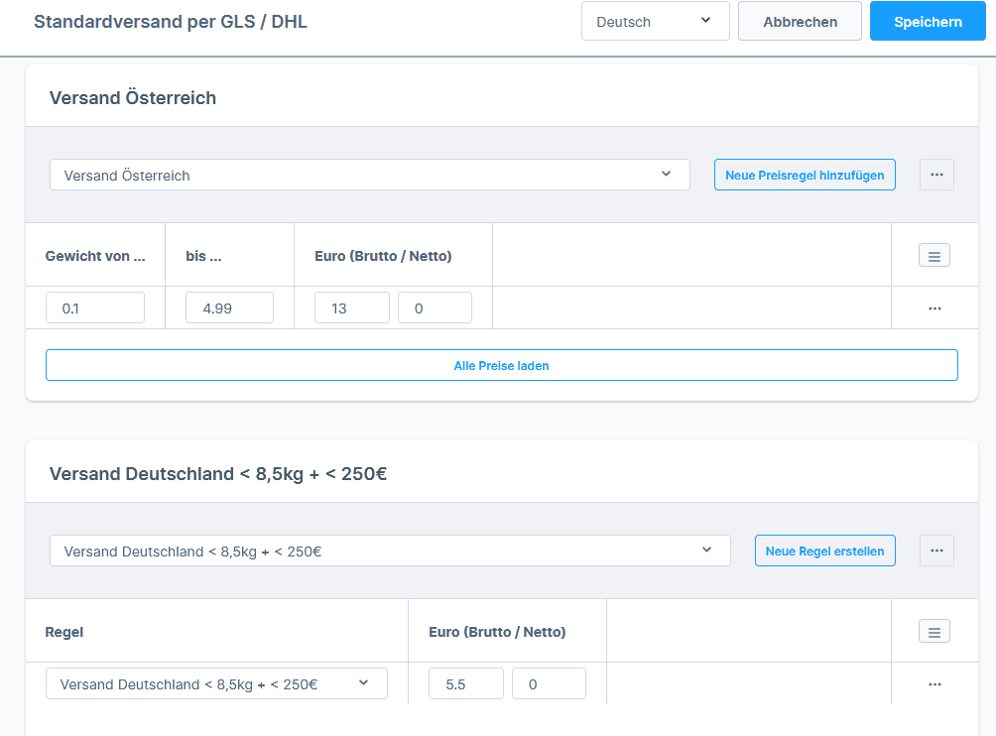Open the Regel dropdown in the table row
This screenshot has height=736, width=996.
tap(216, 683)
